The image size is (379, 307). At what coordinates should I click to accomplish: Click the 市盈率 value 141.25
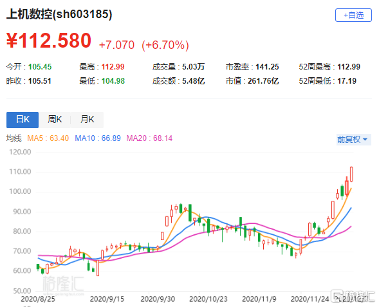pos(267,67)
